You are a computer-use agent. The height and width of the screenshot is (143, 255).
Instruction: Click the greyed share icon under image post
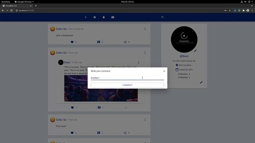pos(126,108)
